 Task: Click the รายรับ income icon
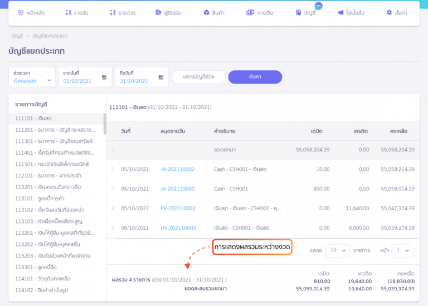click(68, 13)
